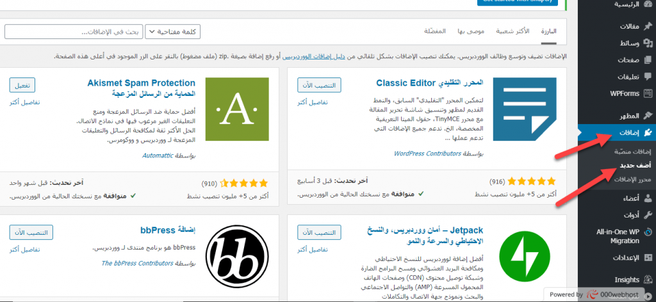This screenshot has height=302, width=656.
Task: Click the Classic Editor star rating
Action: tap(532, 181)
